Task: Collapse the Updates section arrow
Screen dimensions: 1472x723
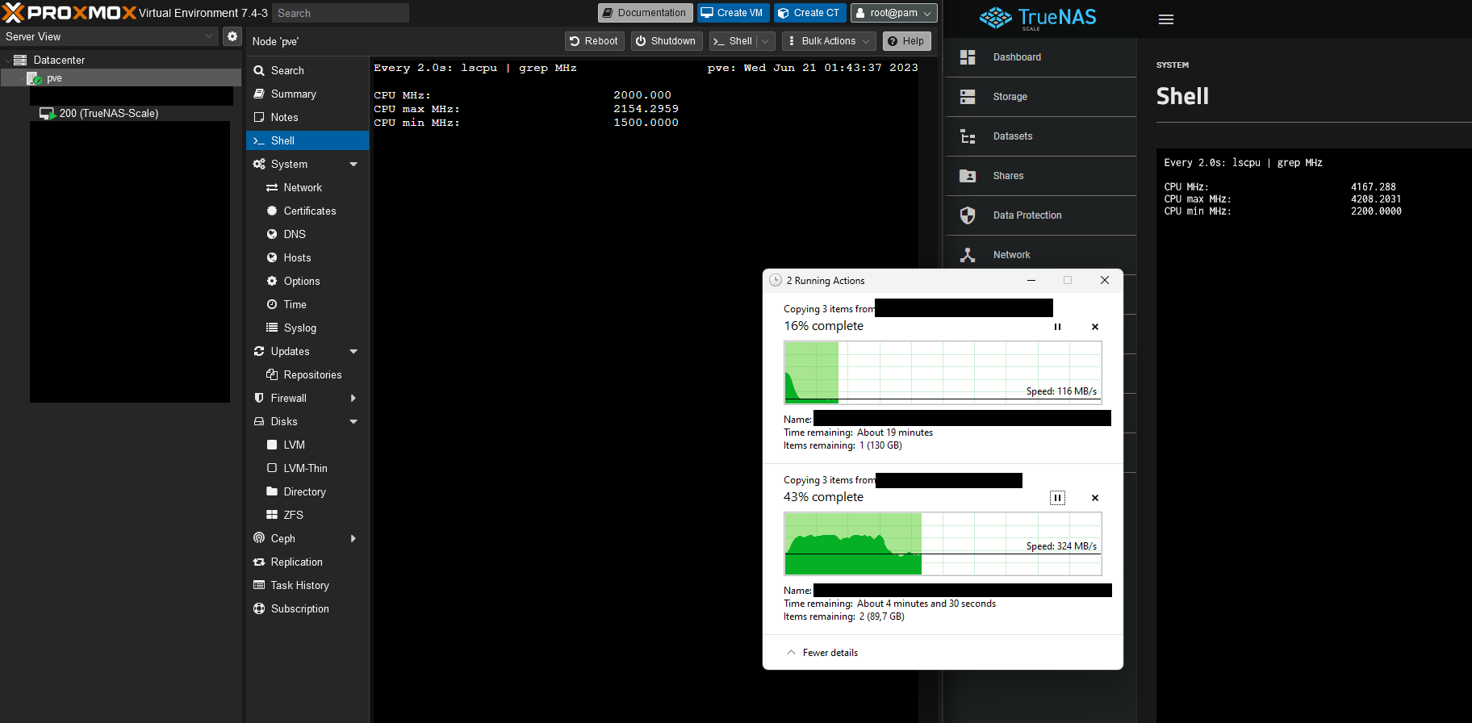Action: [353, 352]
